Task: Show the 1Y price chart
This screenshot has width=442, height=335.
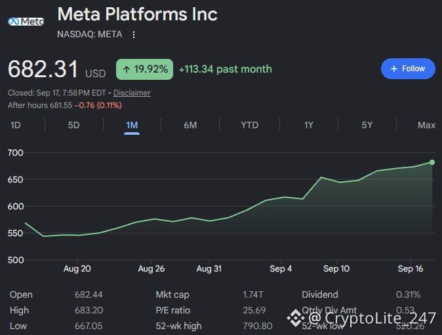Action: [x=309, y=125]
